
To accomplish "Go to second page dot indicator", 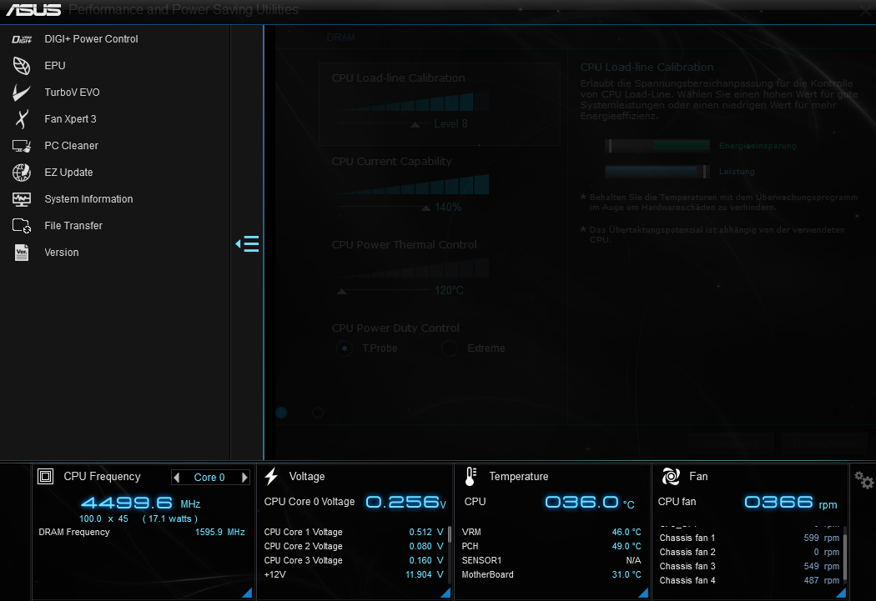I will 318,413.
